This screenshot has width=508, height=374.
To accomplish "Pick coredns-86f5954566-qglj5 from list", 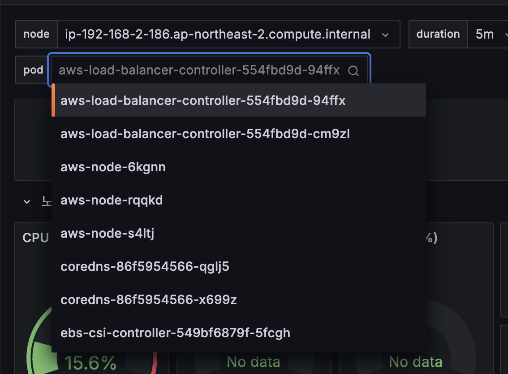I will point(238,266).
